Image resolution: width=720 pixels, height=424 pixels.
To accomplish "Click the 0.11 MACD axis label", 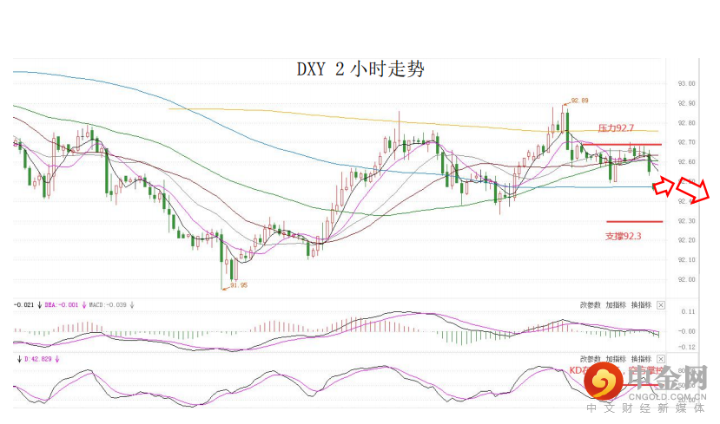I will pos(689,311).
